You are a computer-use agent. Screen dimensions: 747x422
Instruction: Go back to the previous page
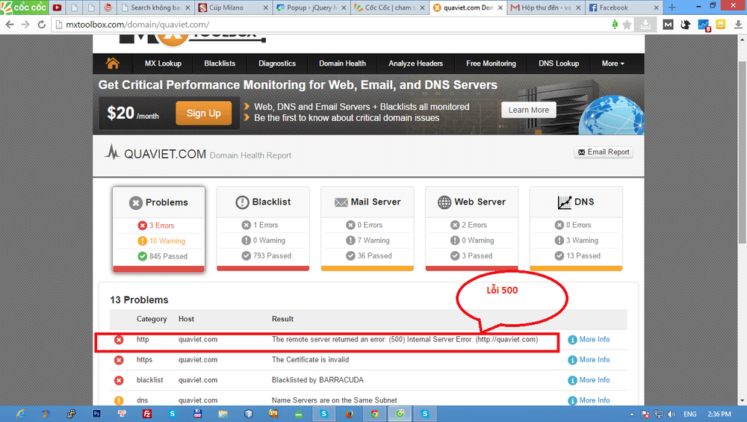coord(10,25)
